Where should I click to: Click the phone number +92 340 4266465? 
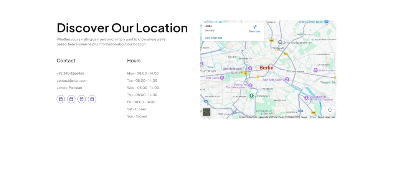click(71, 73)
